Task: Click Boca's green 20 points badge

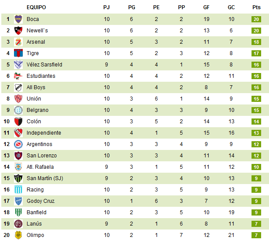Action: pos(256,19)
